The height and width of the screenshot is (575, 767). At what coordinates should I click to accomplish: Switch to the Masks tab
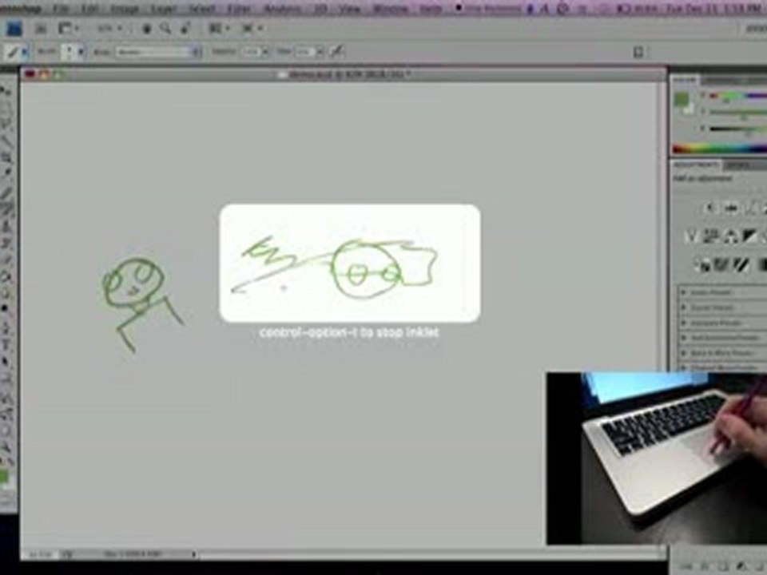737,165
